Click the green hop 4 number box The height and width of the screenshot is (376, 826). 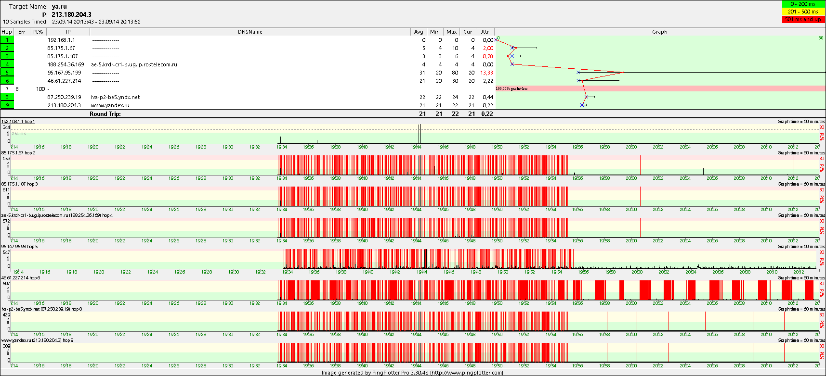[x=7, y=64]
